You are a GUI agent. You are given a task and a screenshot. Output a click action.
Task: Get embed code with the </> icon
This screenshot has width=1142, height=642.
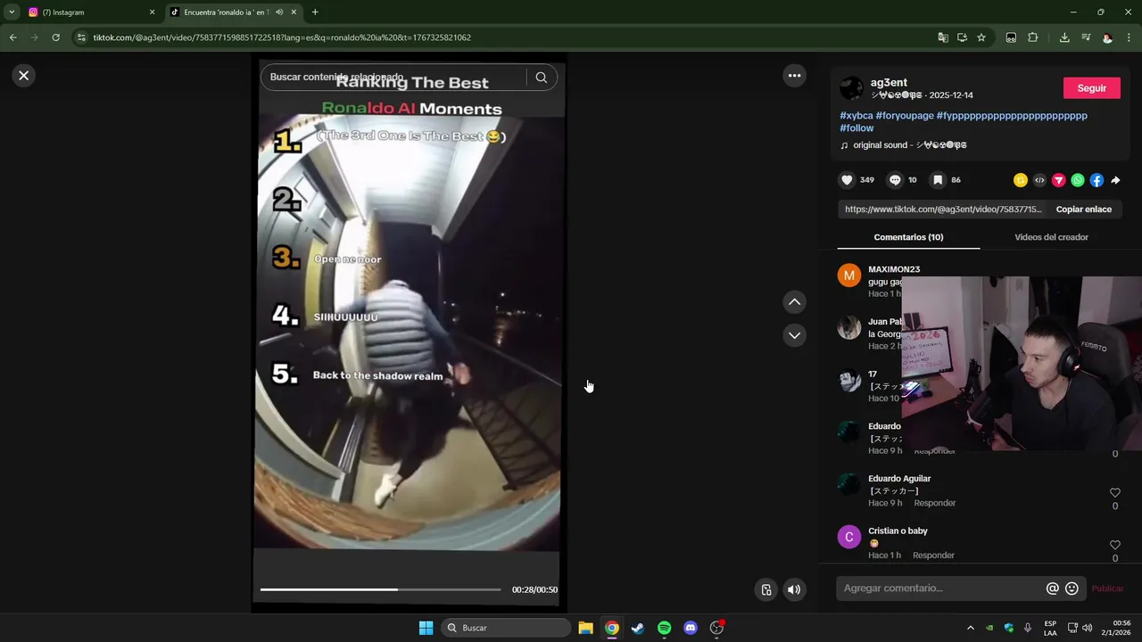tap(1039, 180)
